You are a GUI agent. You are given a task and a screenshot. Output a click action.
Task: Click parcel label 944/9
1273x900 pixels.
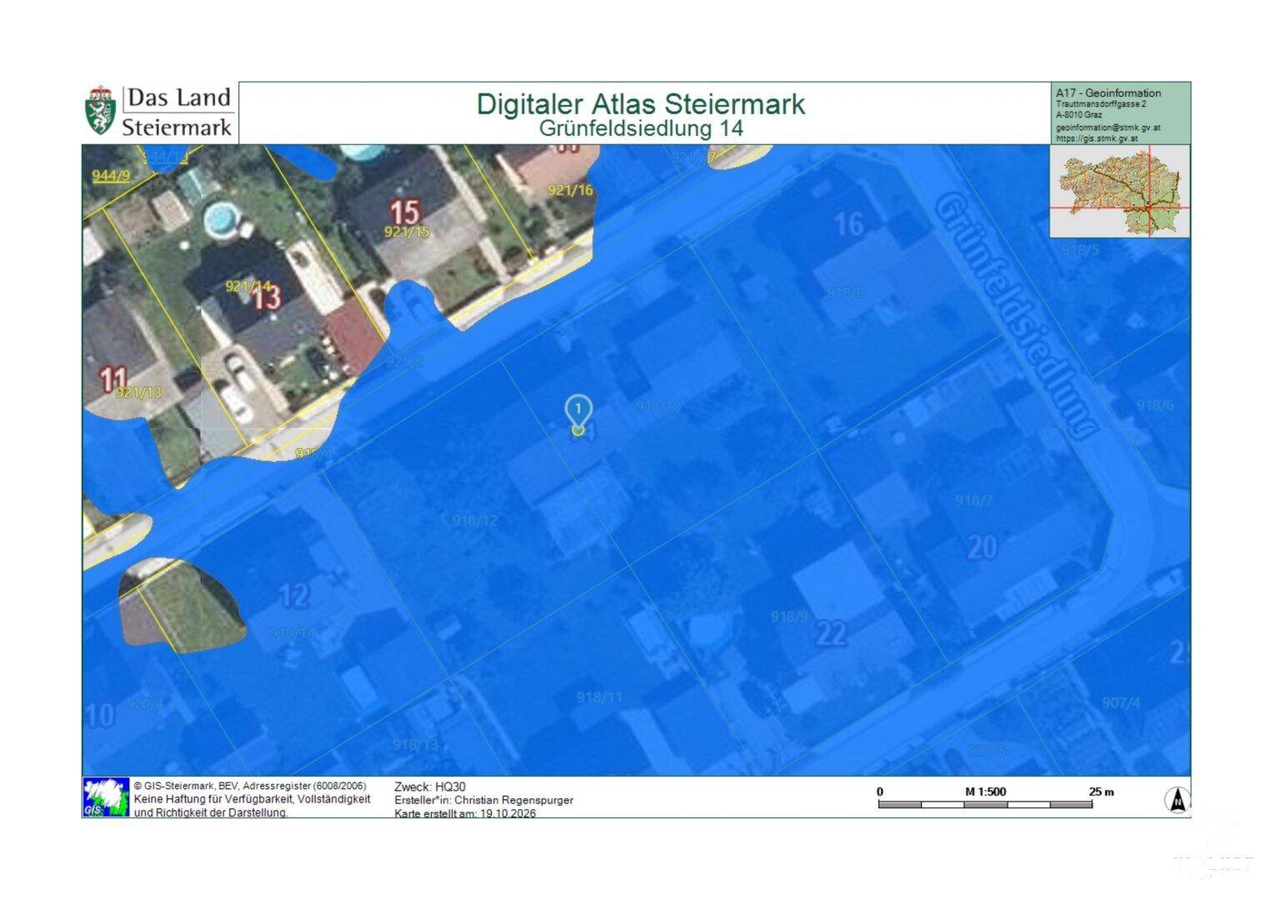point(111,175)
